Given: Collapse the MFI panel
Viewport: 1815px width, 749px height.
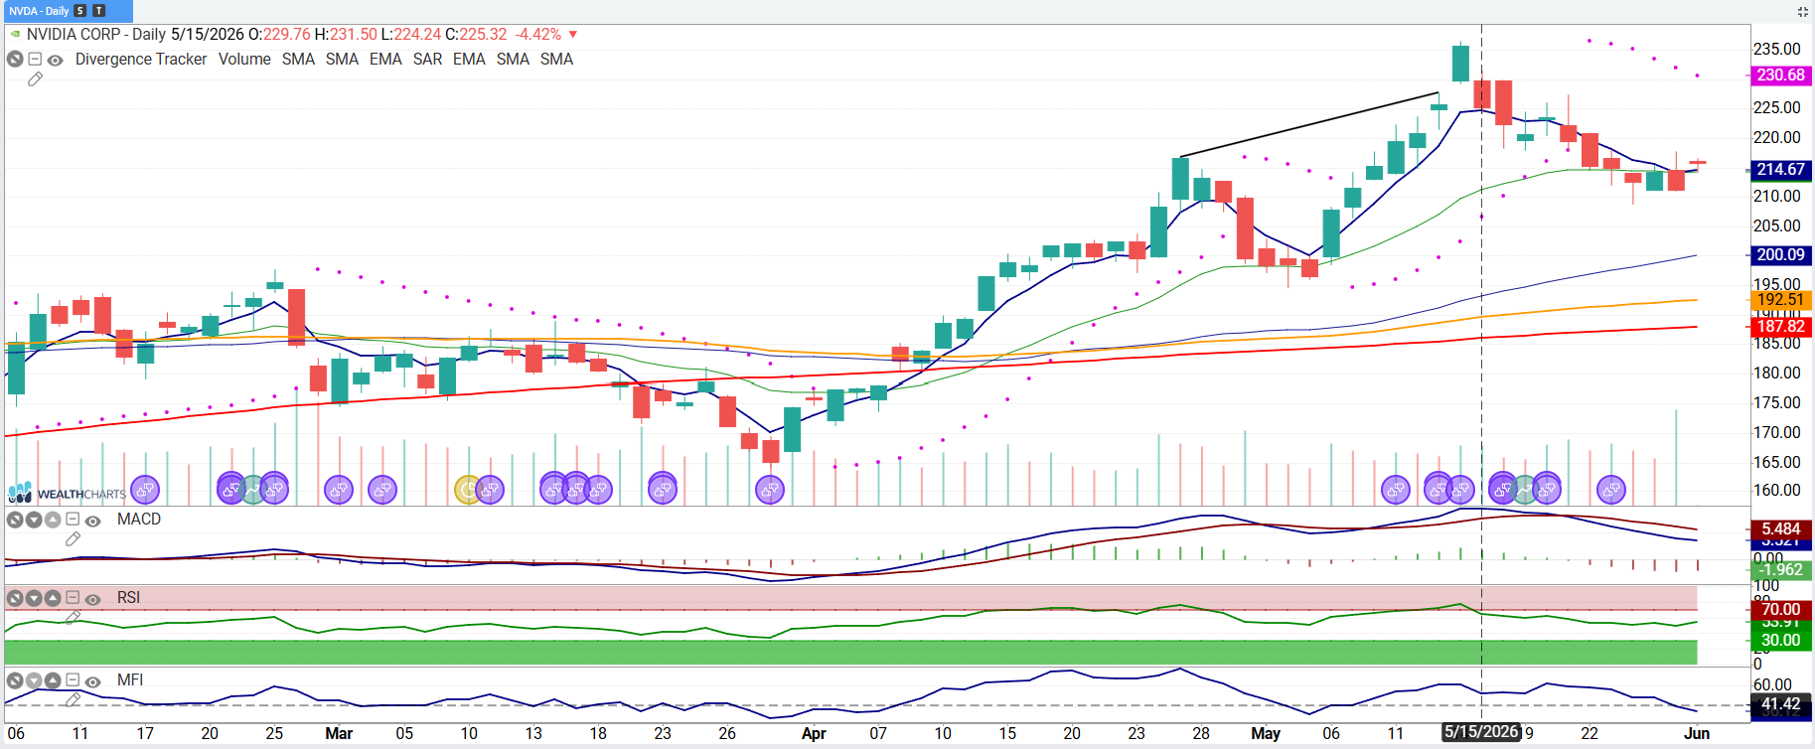Looking at the screenshot, I should coord(73,680).
